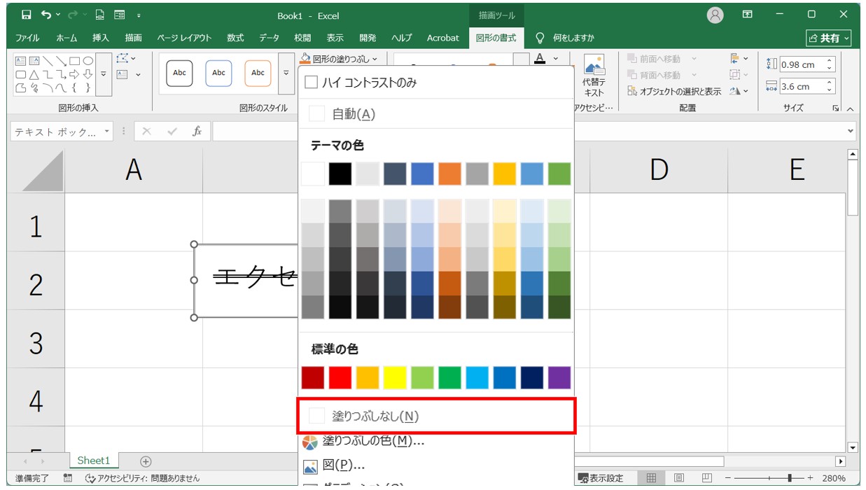Pick the yellow standard color swatch
The image size is (866, 490).
point(395,378)
